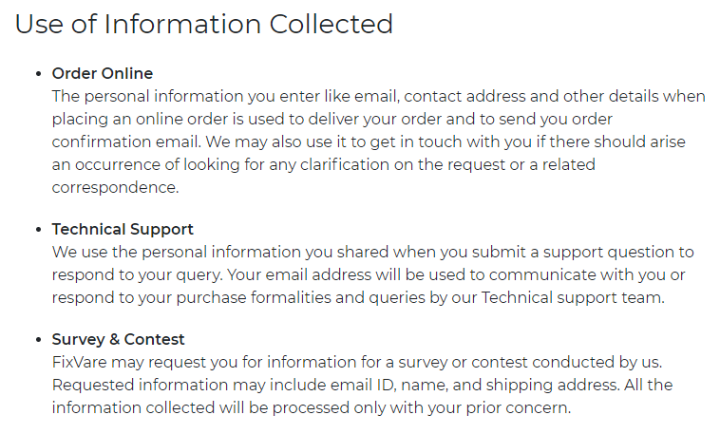Click the bullet point beside Technical Support
720x434 pixels.
[39, 229]
